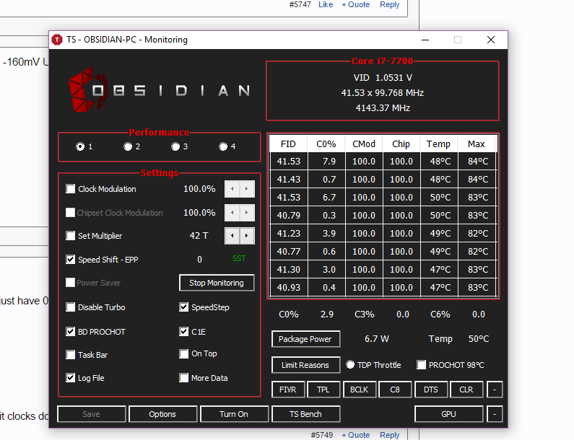Image resolution: width=574 pixels, height=440 pixels.
Task: Click the FID column header
Action: pyautogui.click(x=288, y=144)
